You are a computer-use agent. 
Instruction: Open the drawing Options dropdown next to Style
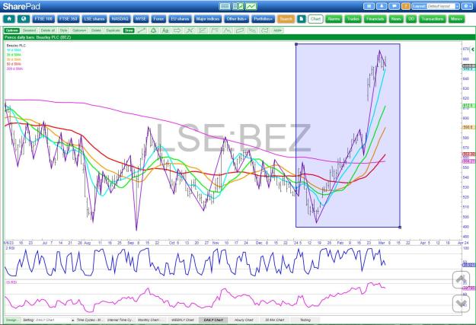click(79, 30)
